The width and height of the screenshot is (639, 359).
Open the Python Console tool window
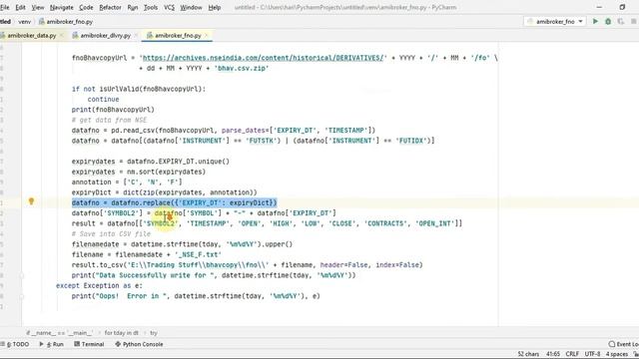point(139,344)
